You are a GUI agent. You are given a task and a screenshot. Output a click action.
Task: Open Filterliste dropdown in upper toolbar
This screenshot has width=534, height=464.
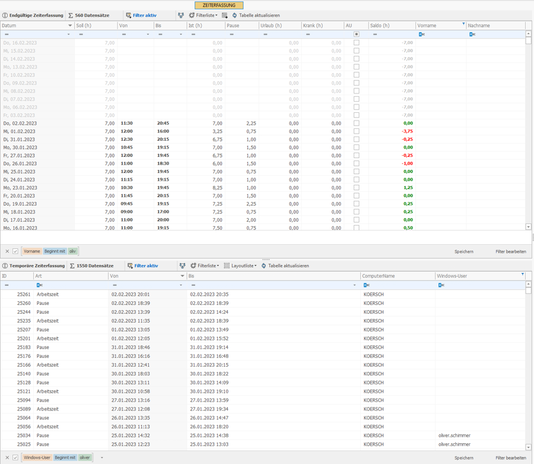[x=206, y=15]
